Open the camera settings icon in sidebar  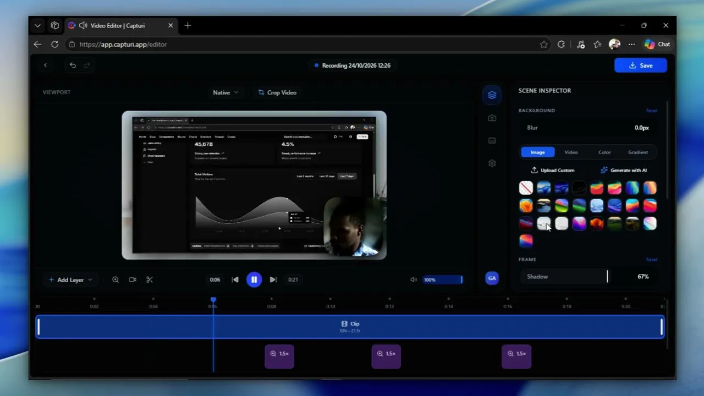(492, 118)
